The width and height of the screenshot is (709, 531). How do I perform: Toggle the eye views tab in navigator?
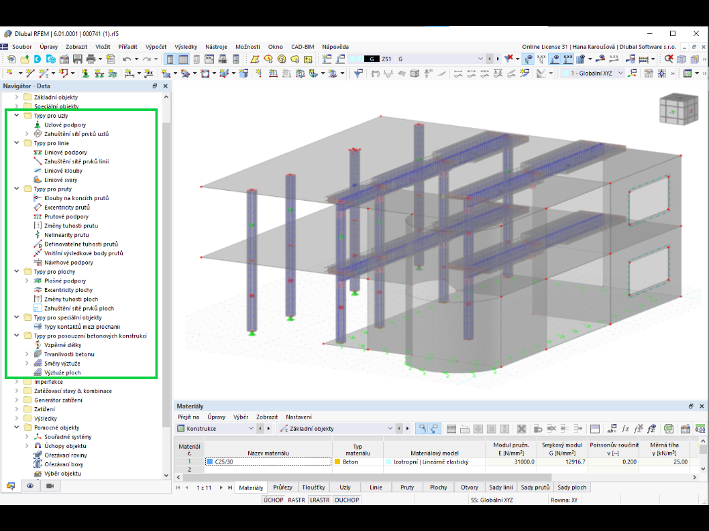coord(30,486)
